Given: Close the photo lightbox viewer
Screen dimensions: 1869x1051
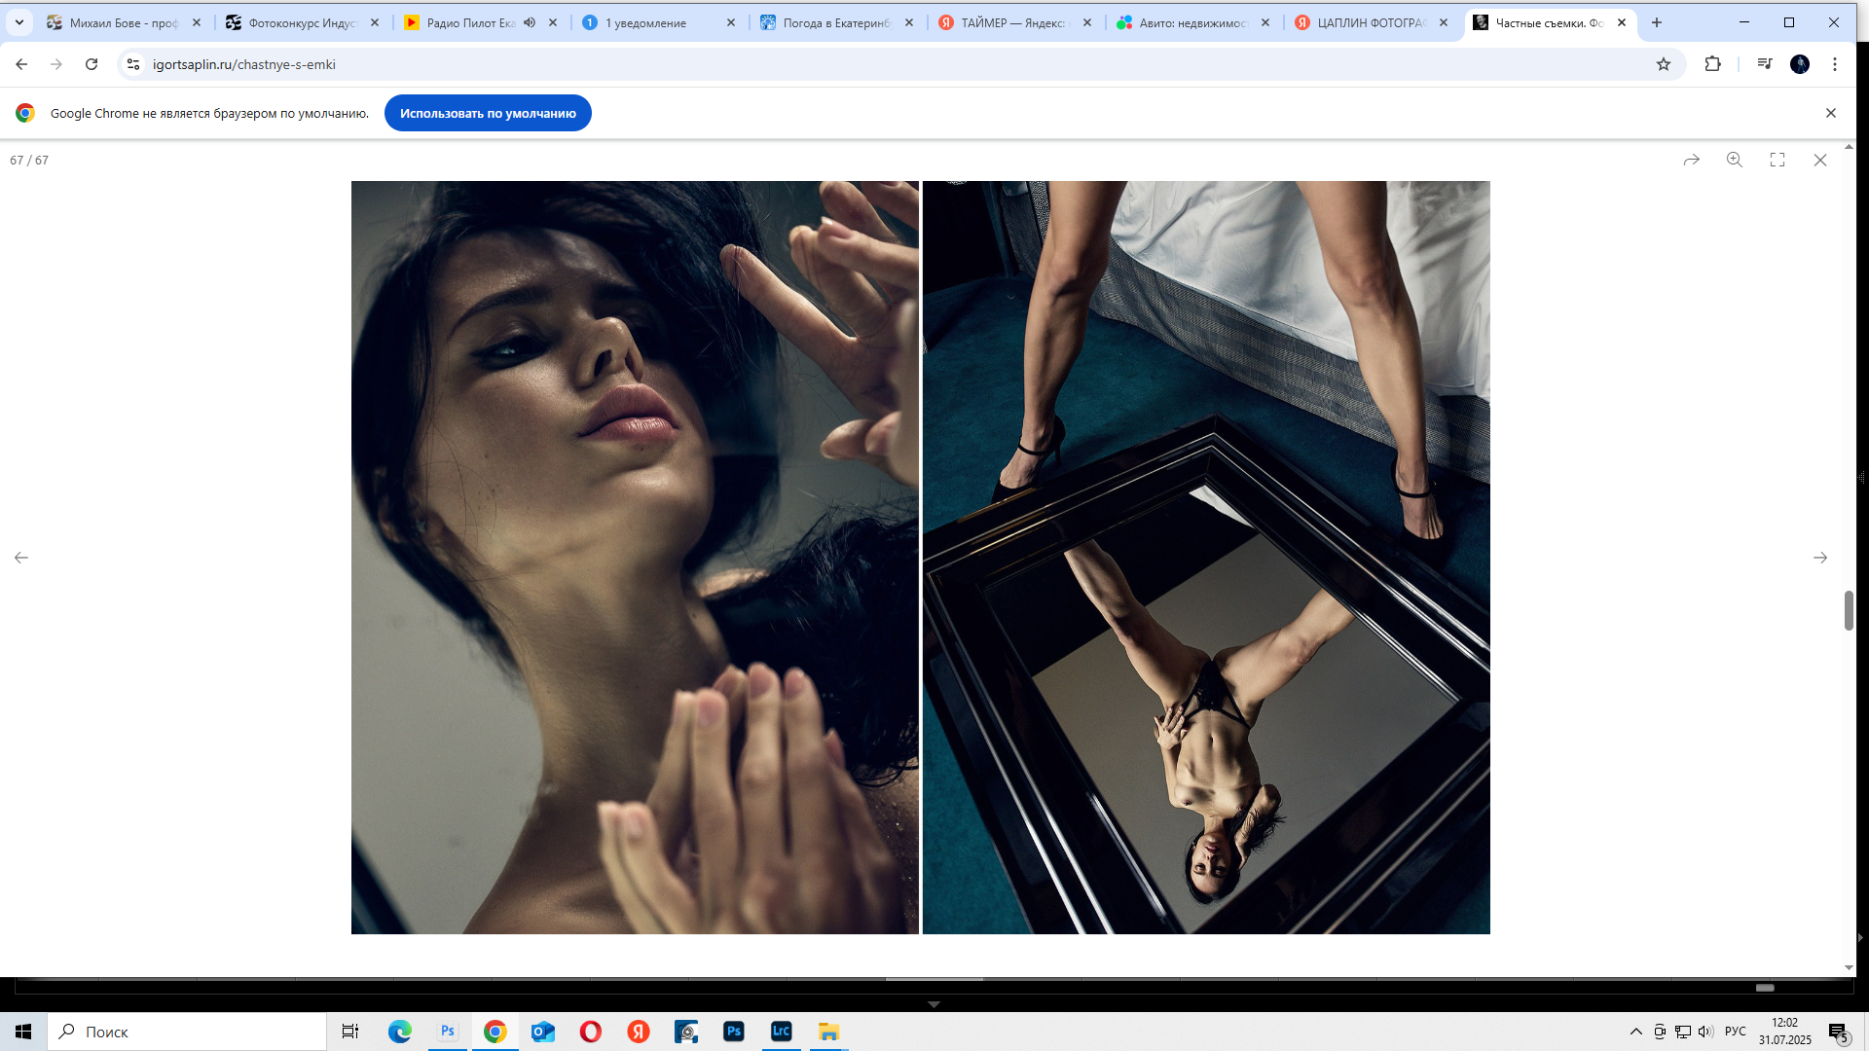Looking at the screenshot, I should pyautogui.click(x=1819, y=160).
